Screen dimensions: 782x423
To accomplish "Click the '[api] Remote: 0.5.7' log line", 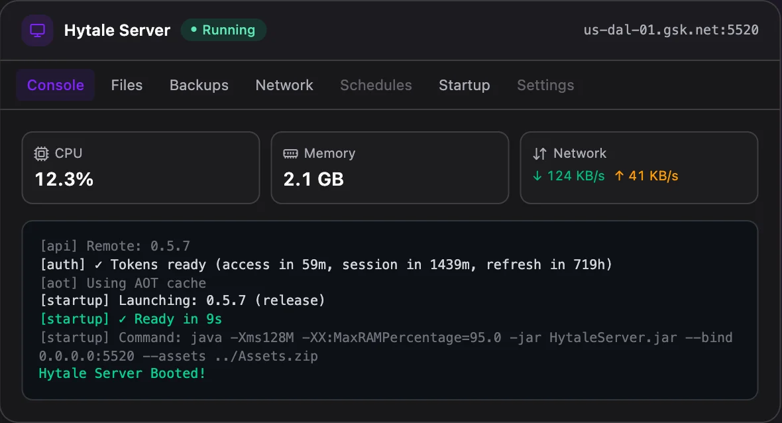I will click(115, 246).
